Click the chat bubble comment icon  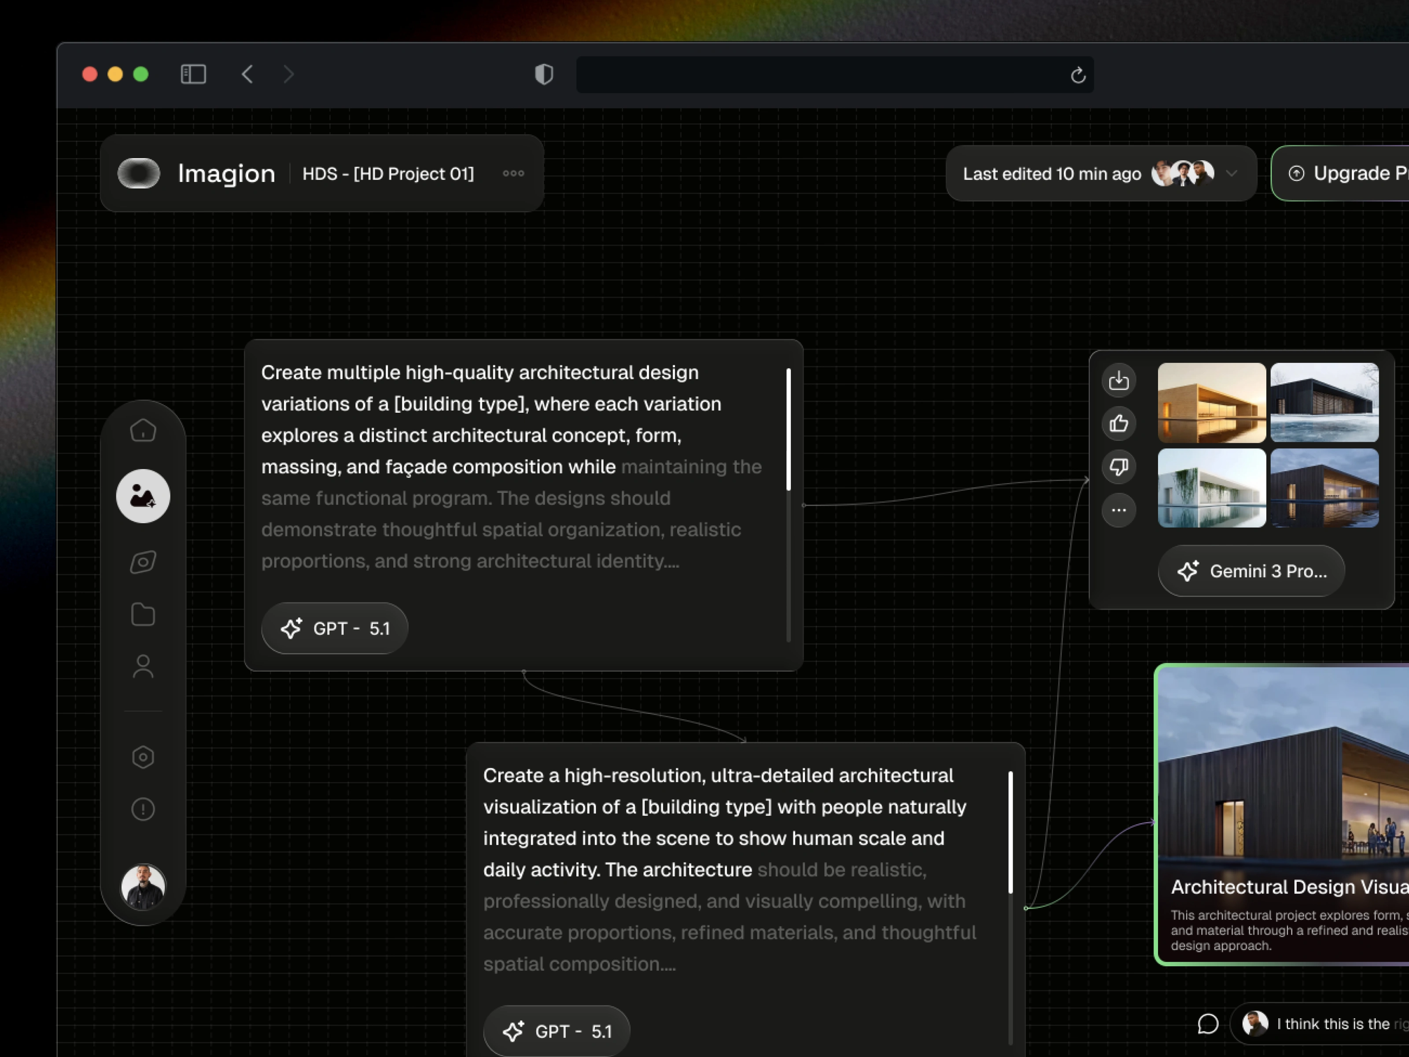[x=1208, y=1024]
